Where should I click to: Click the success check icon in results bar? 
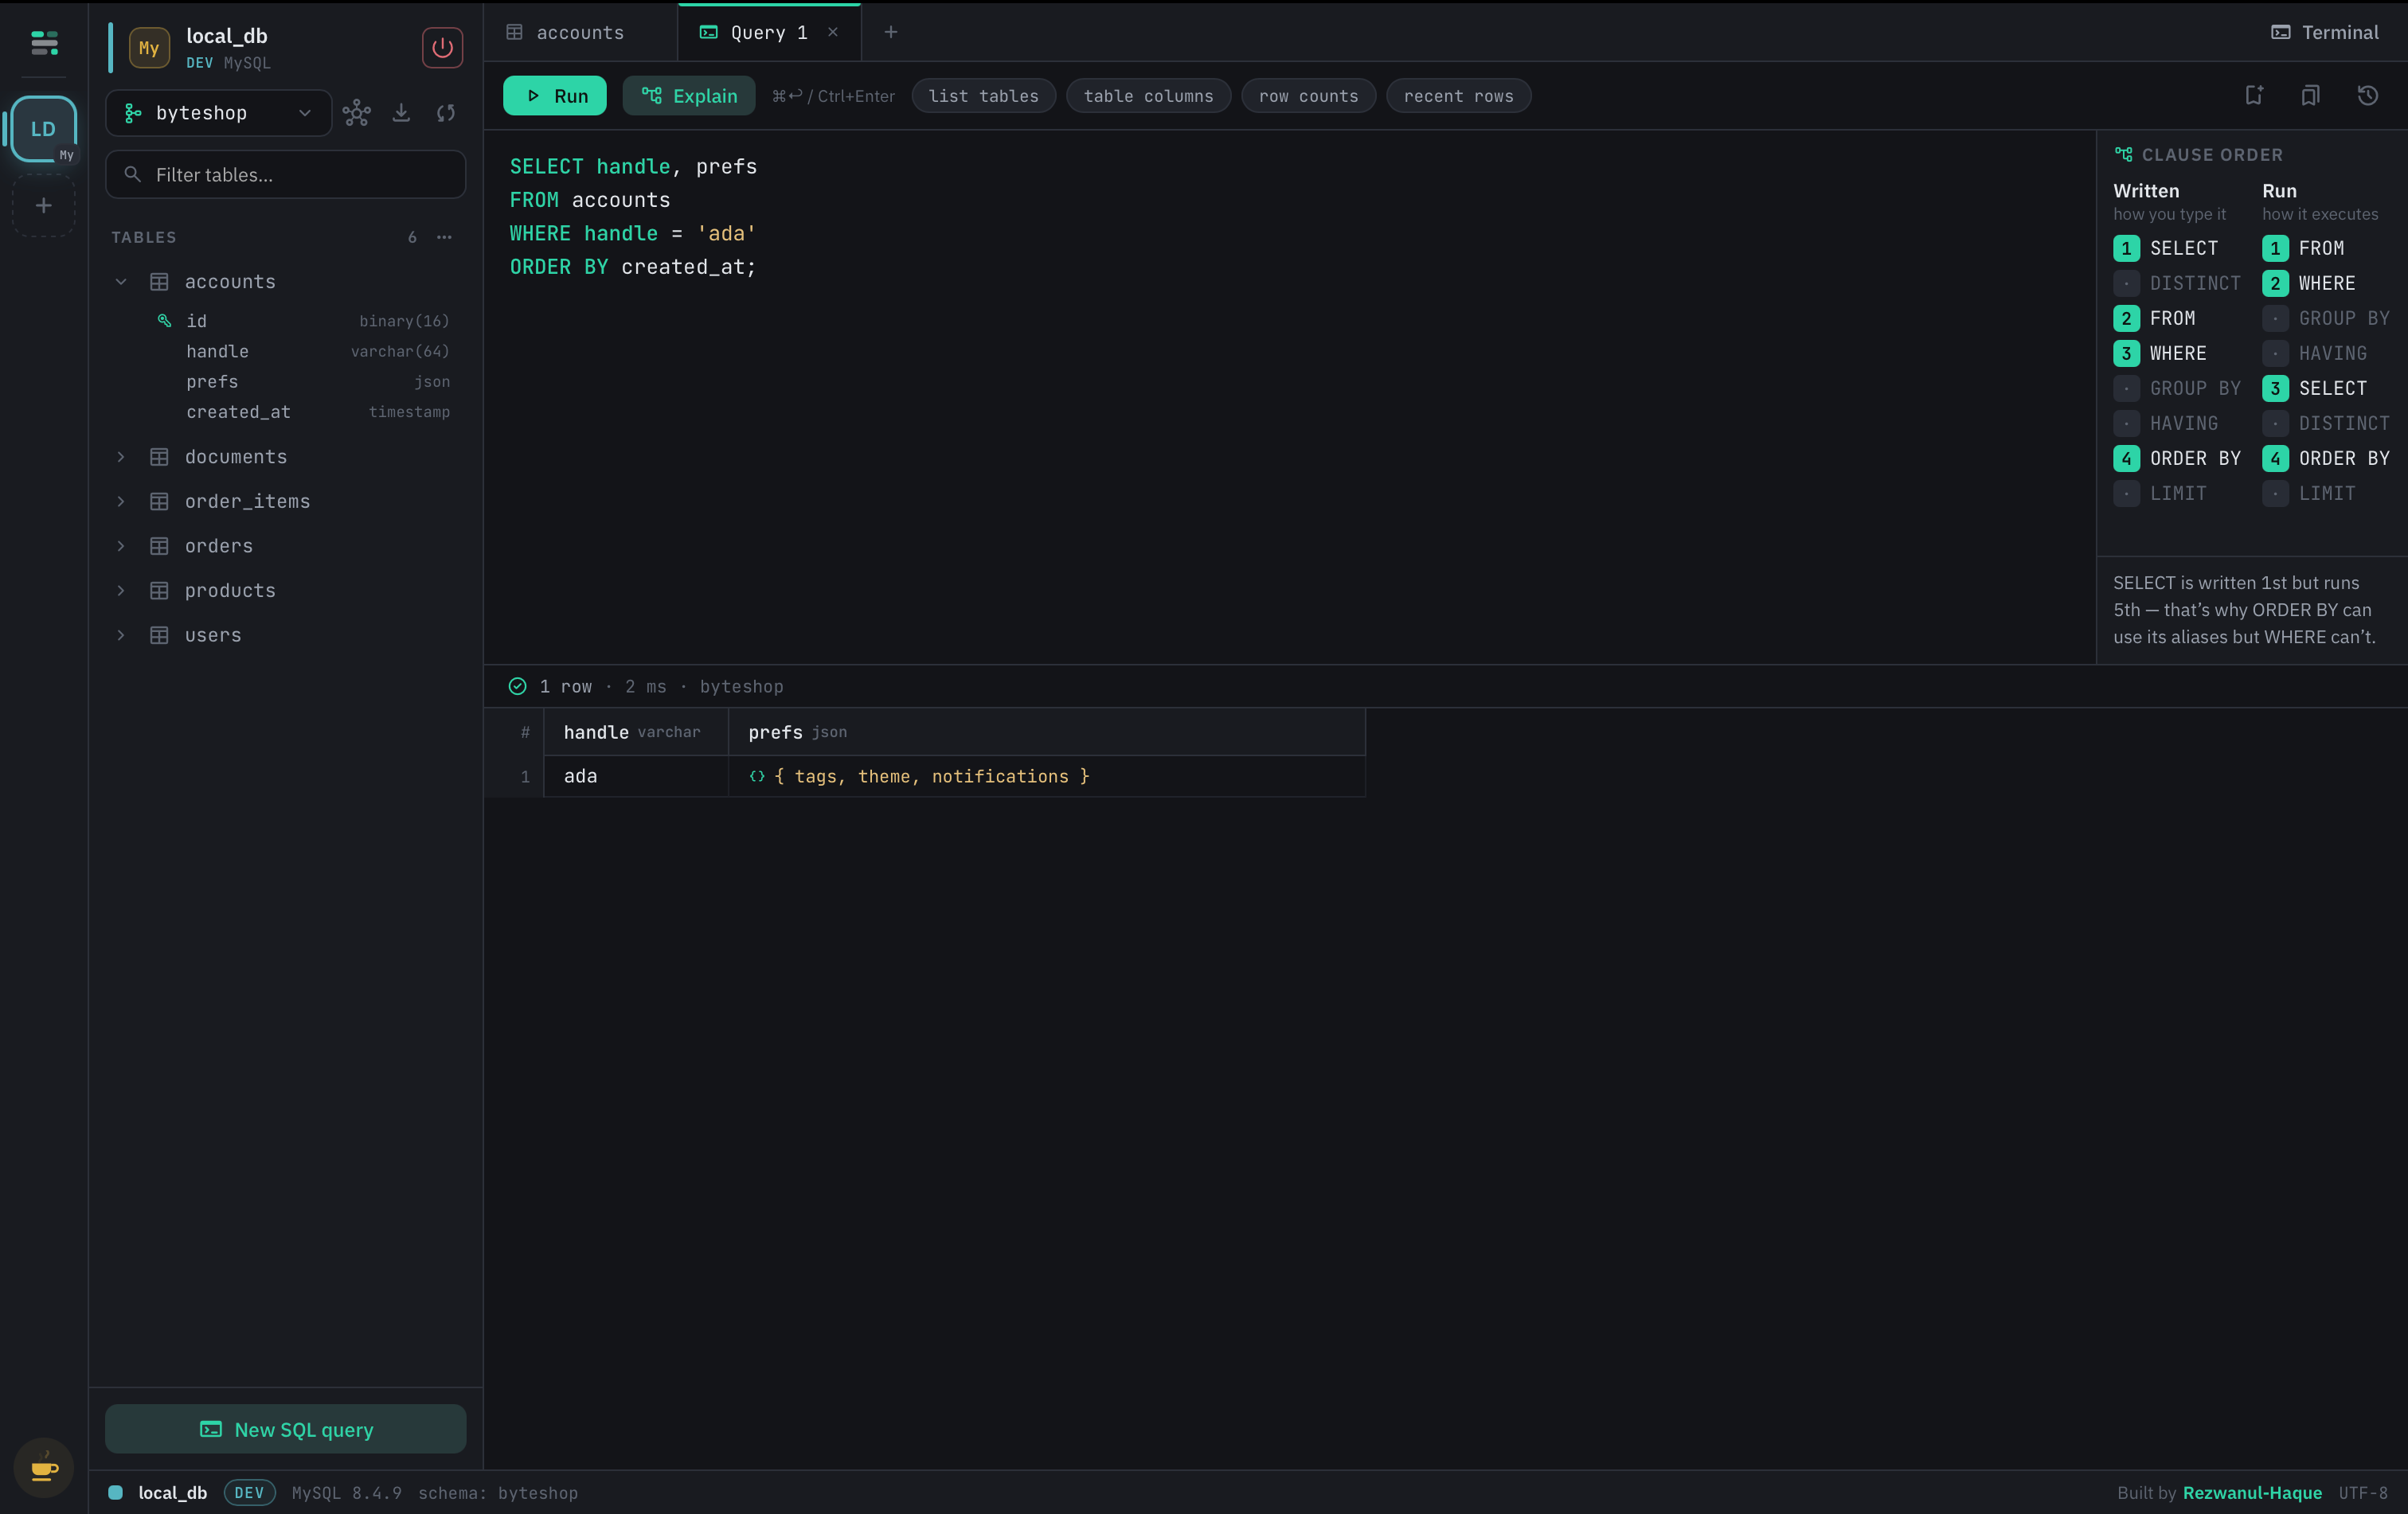[517, 686]
